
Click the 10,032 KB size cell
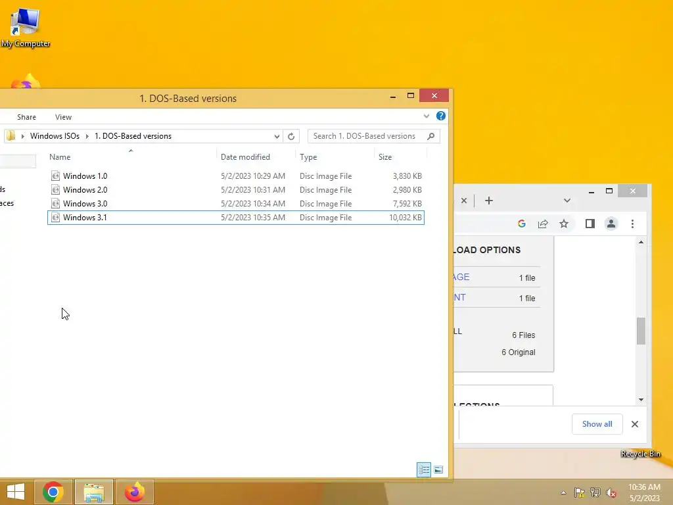[406, 217]
